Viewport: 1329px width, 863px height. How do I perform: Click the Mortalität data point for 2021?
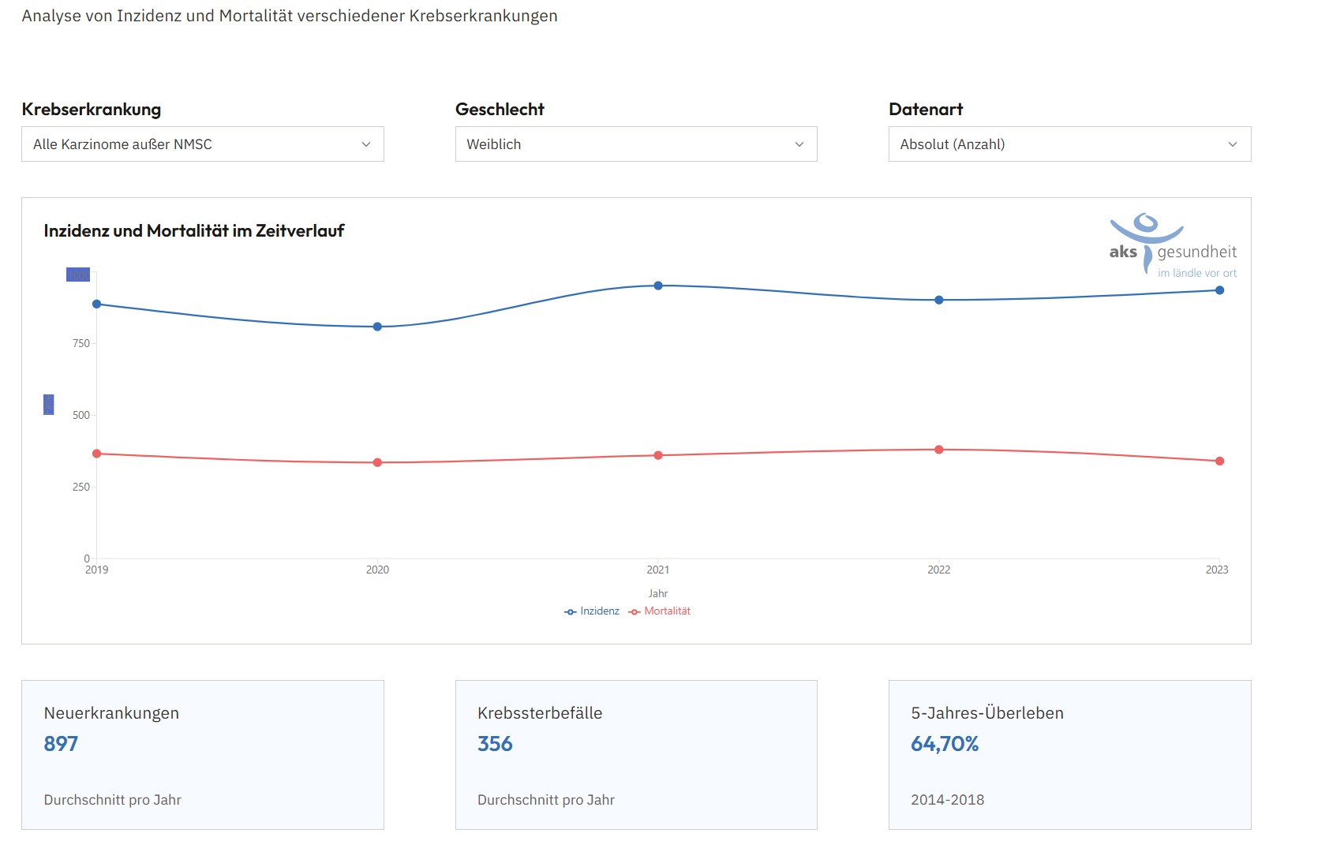click(658, 455)
